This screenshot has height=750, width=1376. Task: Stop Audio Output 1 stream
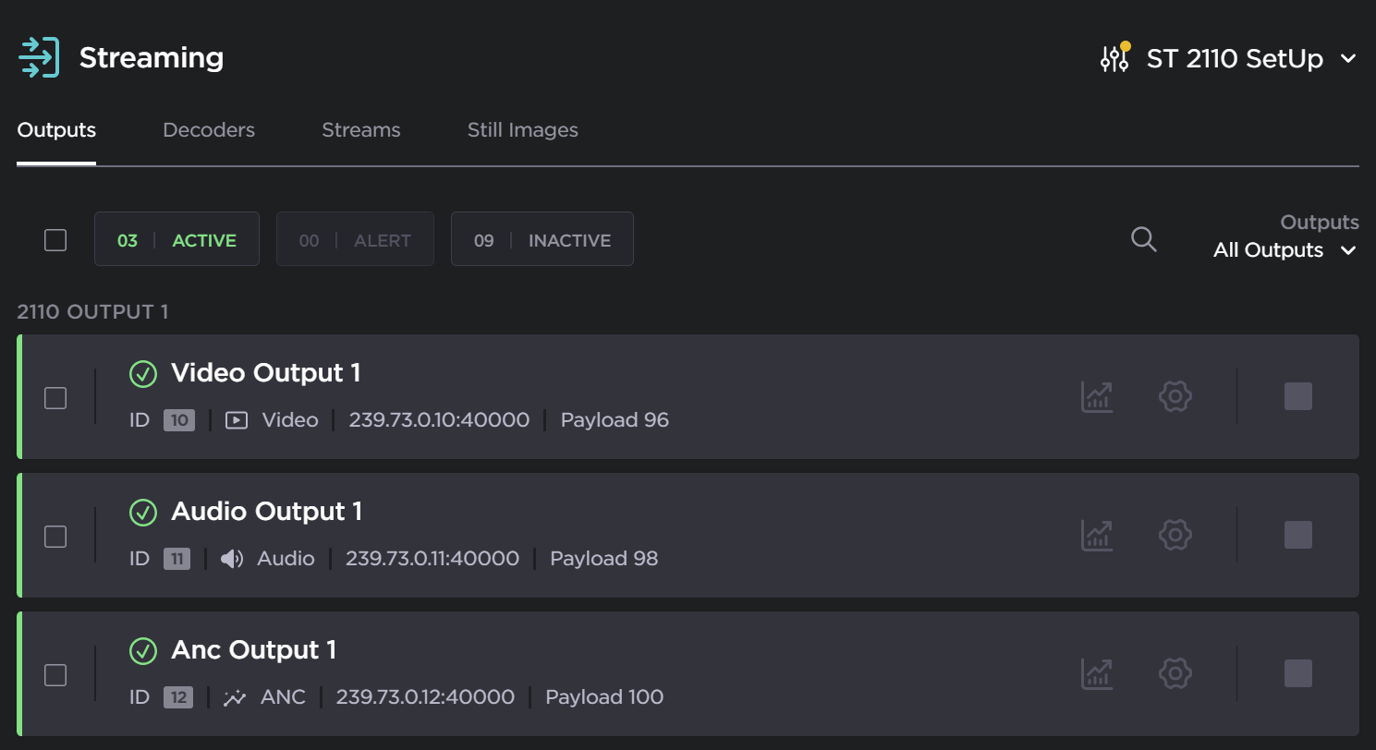coord(1297,535)
